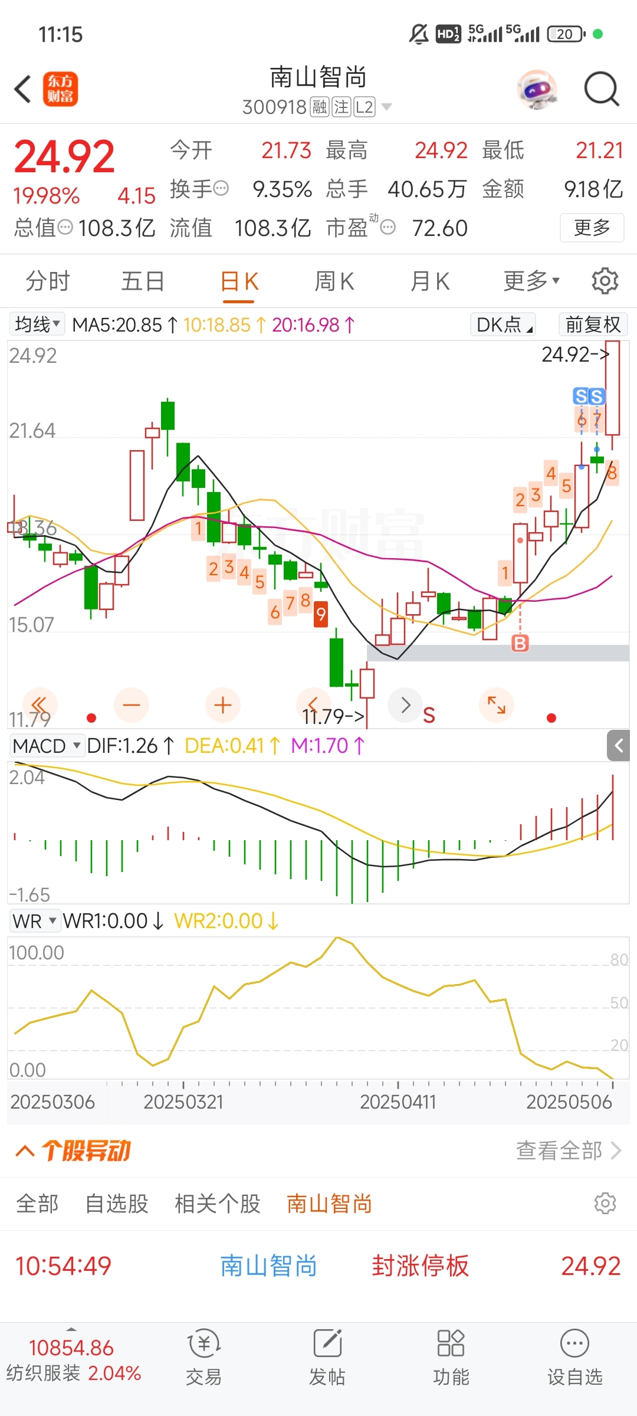Expand stock code dropdown triangle
637x1416 pixels.
tap(386, 107)
